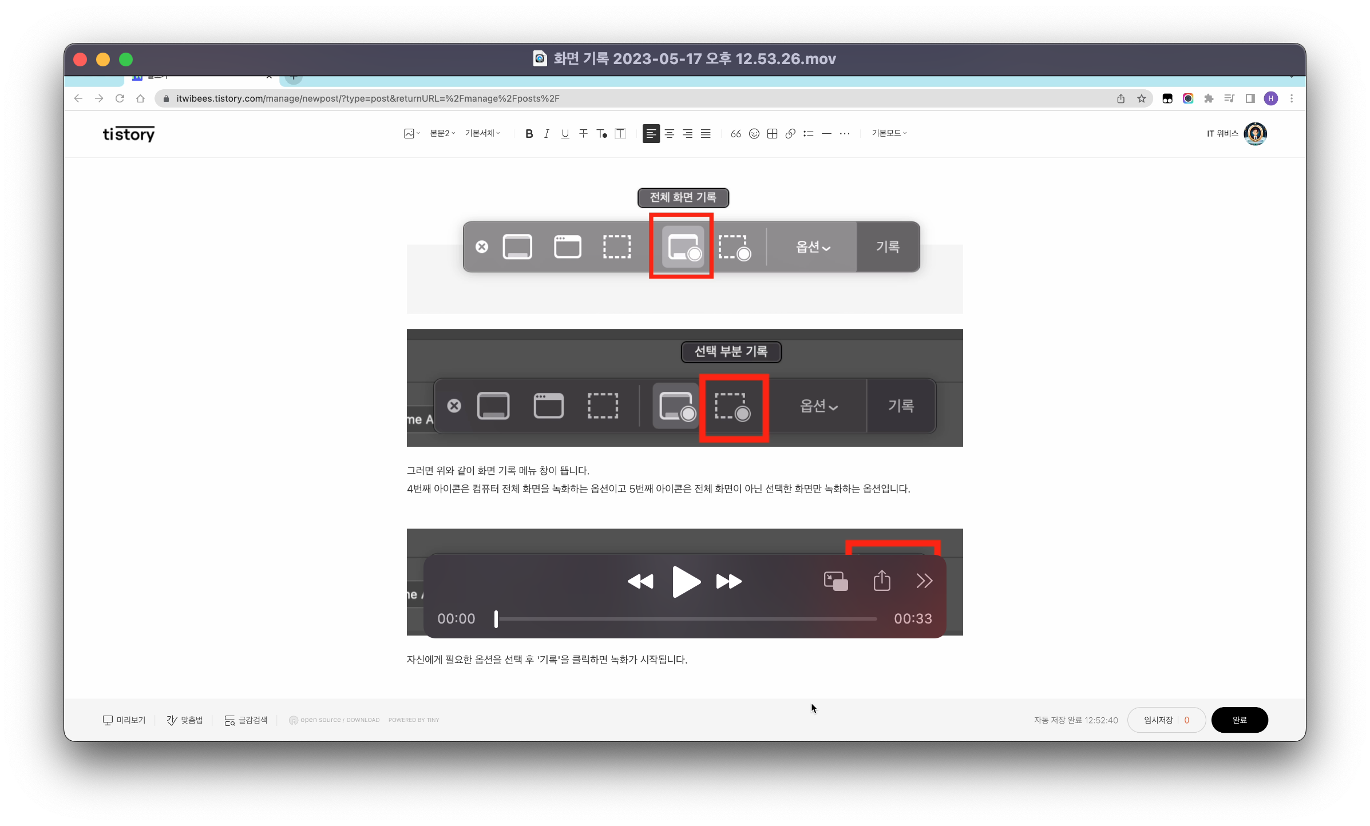Open the player share icon
Screen dimensions: 1370x826
(882, 581)
